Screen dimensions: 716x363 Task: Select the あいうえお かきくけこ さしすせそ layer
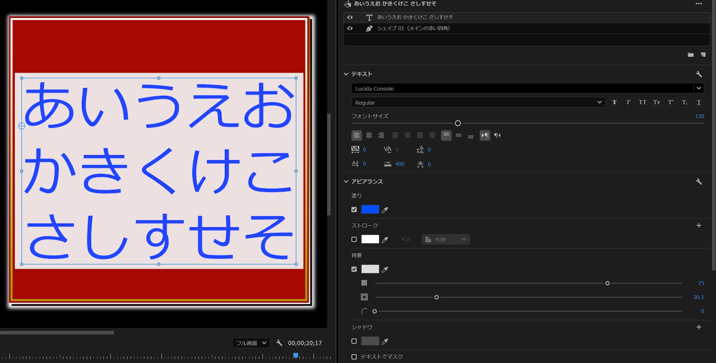tap(527, 18)
